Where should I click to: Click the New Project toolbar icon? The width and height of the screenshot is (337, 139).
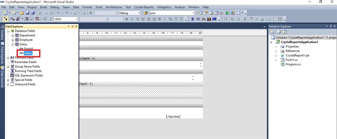(6, 13)
